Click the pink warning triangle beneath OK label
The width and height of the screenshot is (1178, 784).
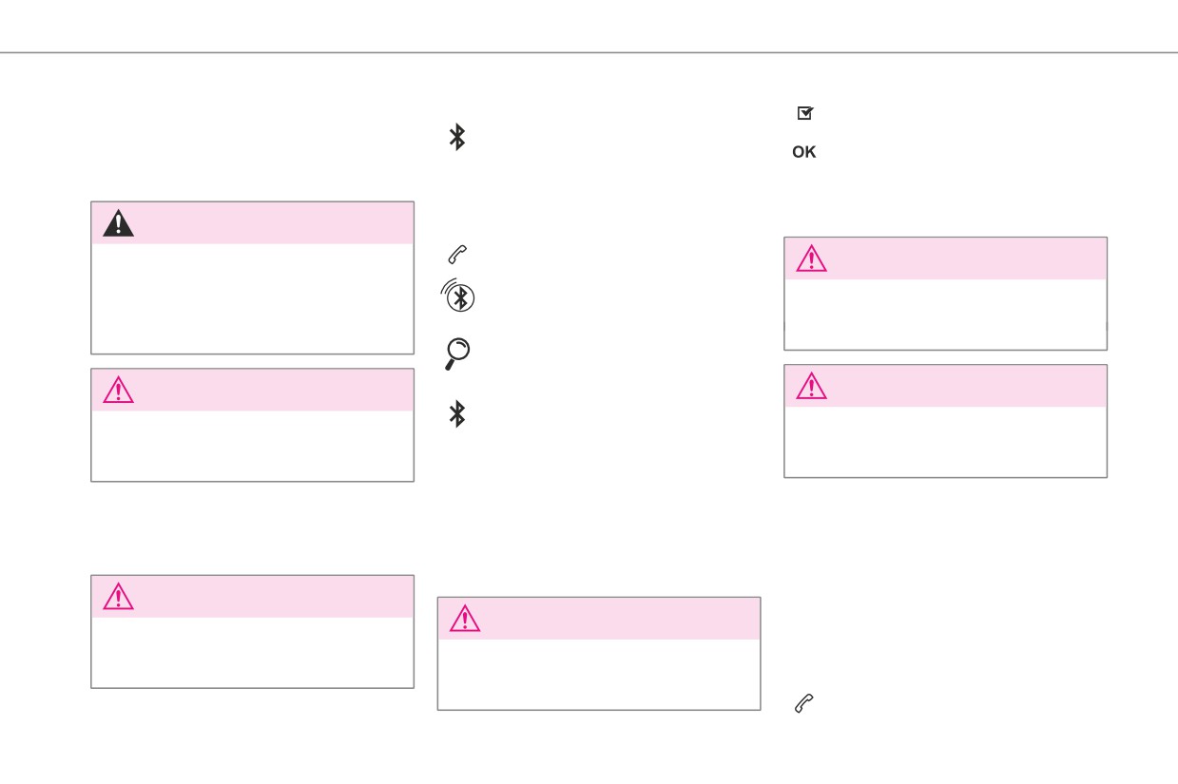[x=811, y=258]
